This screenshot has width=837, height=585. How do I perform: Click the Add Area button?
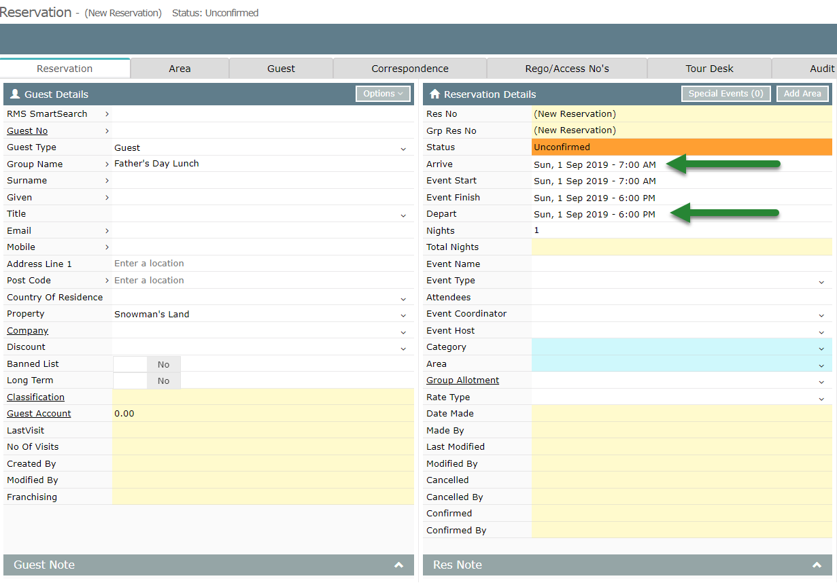click(x=802, y=94)
